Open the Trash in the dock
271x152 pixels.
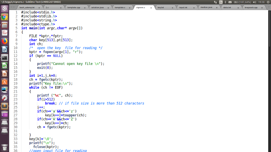coord(4,147)
